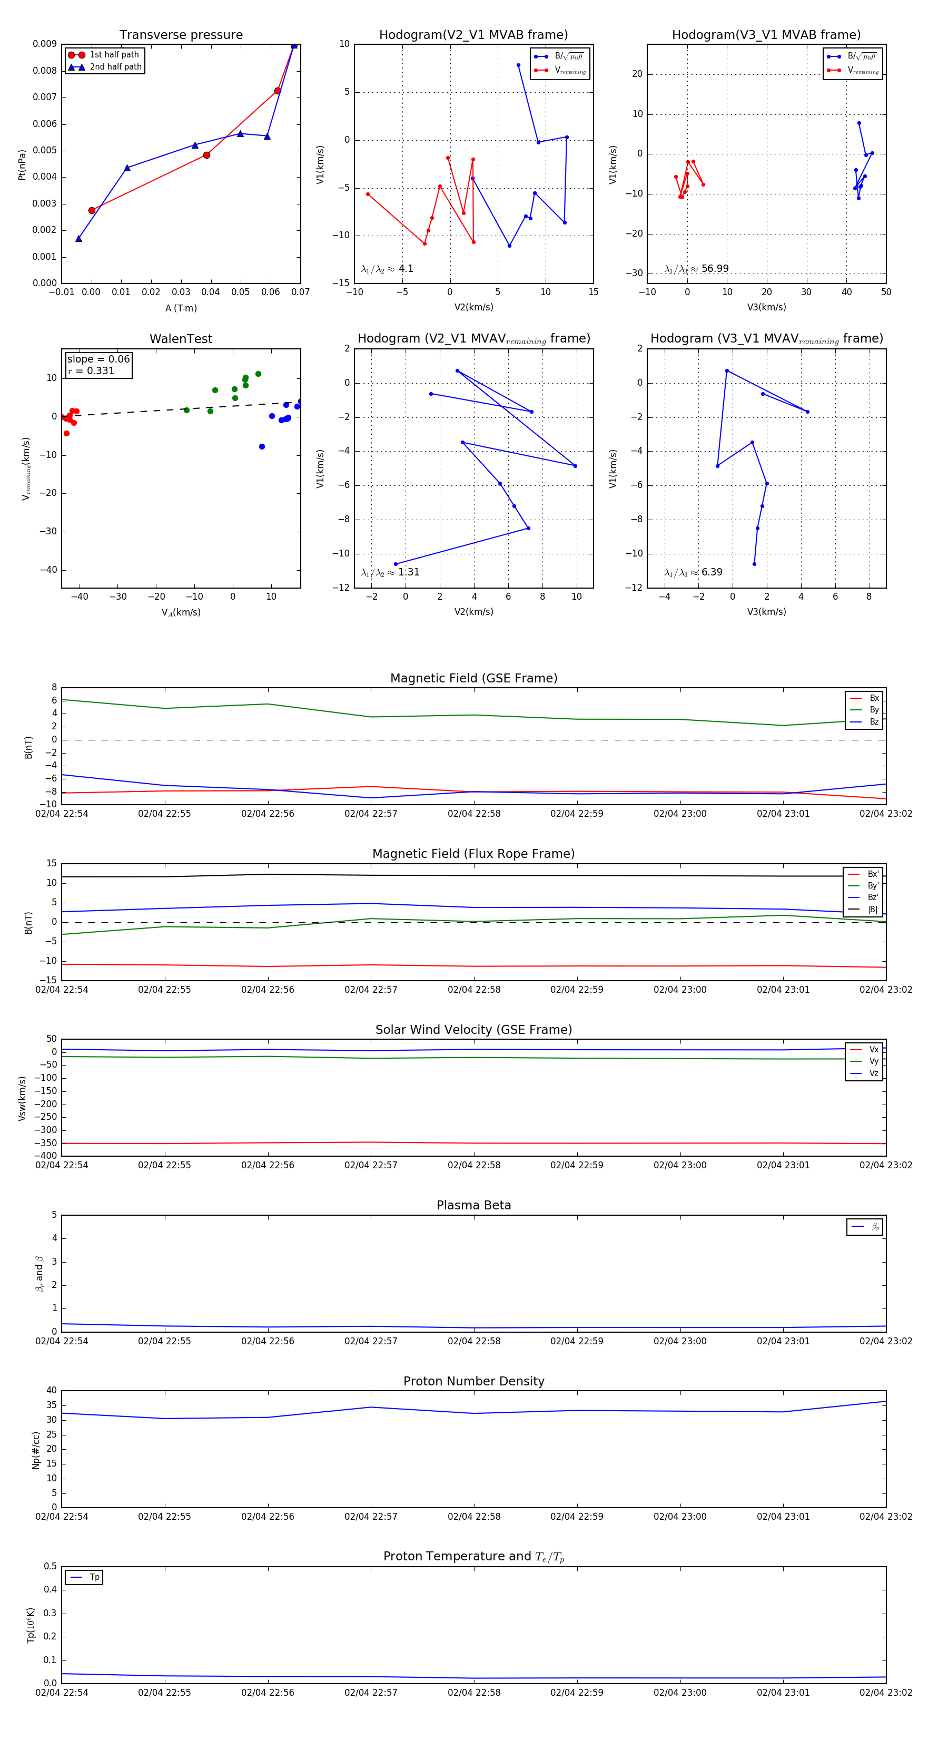Viewport: 948px width, 1739px height.
Task: Click the 'V_A(km/s)' x-axis label of WalenTest
Action: click(x=181, y=612)
